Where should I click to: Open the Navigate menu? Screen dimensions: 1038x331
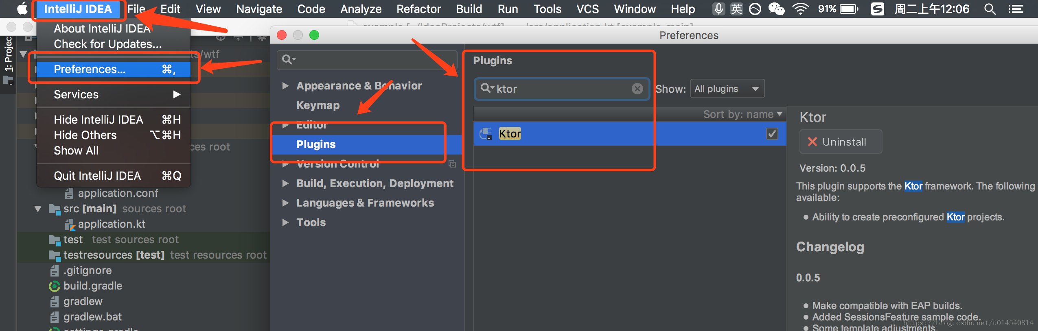(259, 9)
